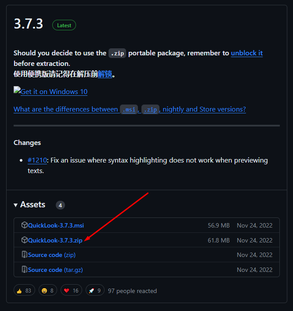
Task: Open Get it on Windows 10 link
Action: pos(54,92)
